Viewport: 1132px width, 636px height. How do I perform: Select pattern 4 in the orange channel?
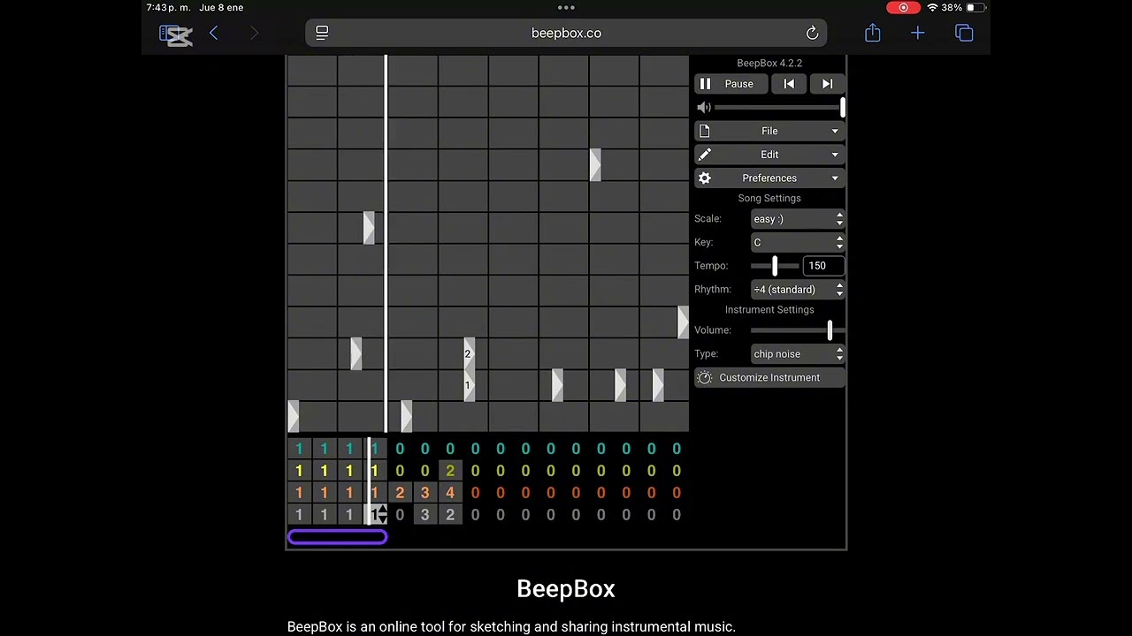[450, 493]
